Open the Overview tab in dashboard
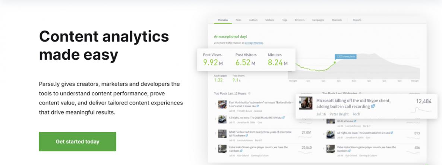442x165 pixels. [223, 20]
